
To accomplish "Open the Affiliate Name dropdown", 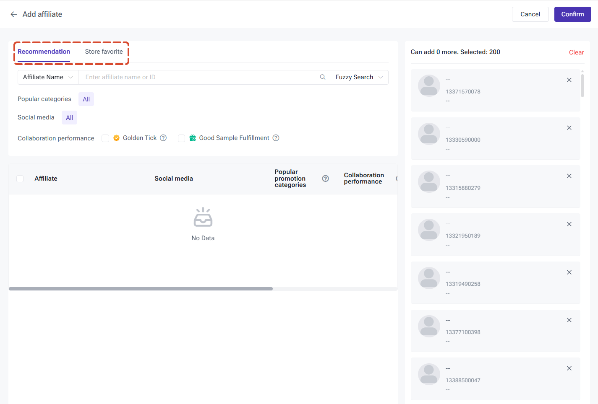I will (48, 77).
